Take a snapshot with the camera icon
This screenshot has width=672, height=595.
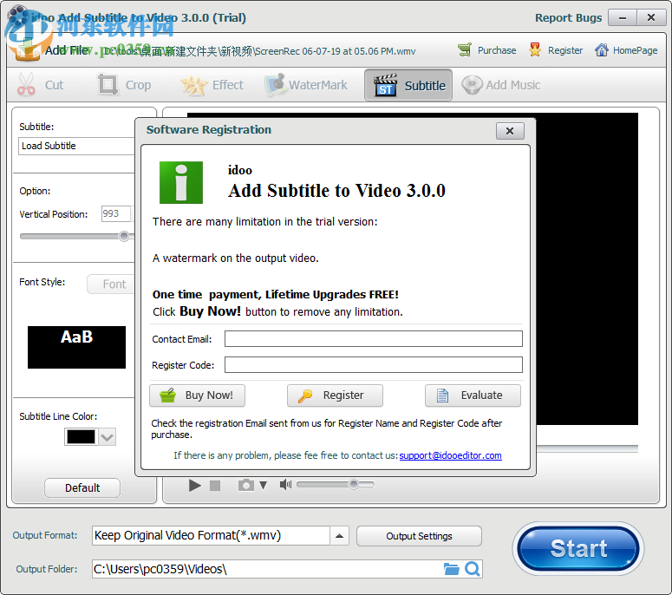click(x=246, y=485)
